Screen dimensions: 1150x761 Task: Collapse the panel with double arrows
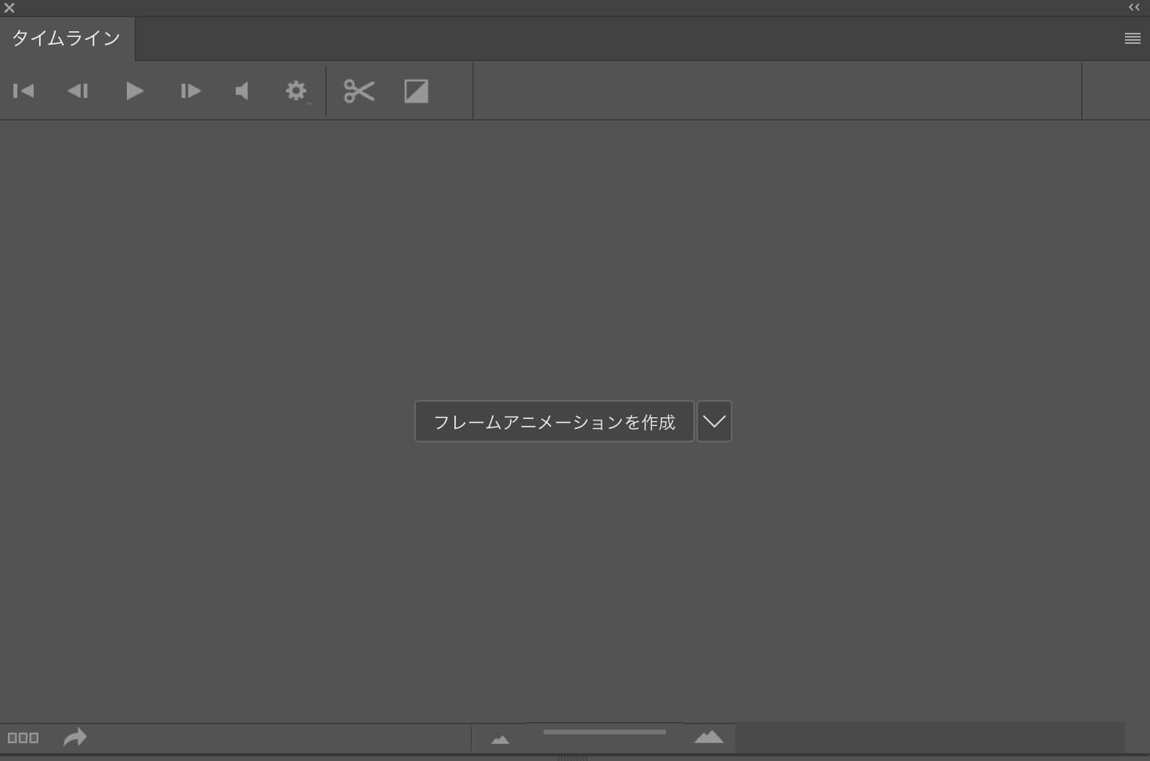1134,7
